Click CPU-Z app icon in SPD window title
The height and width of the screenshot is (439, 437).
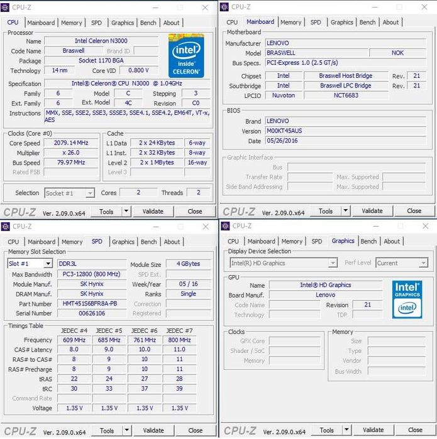tap(5, 226)
